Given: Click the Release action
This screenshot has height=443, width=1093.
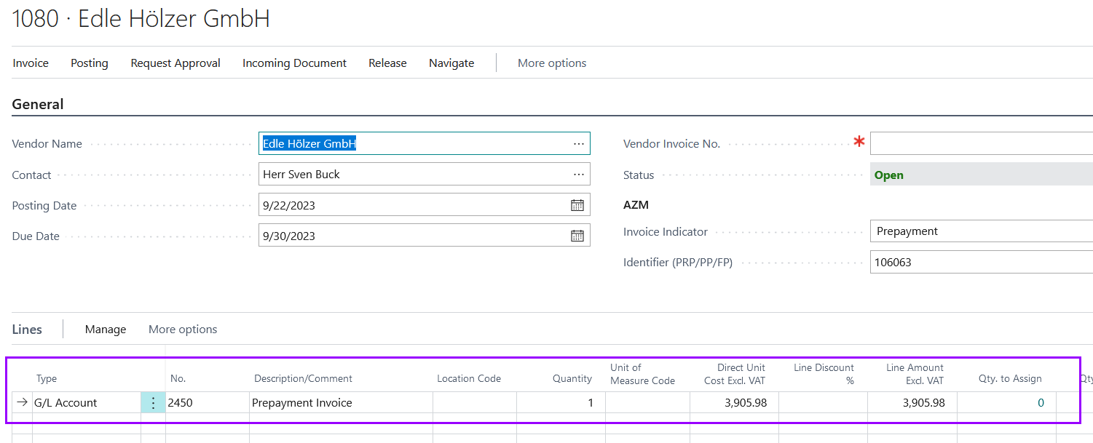Looking at the screenshot, I should click(x=387, y=63).
